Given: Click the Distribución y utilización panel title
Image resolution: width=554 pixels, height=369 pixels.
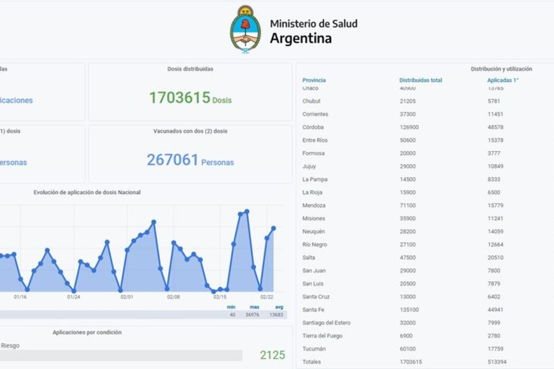Looking at the screenshot, I should coord(501,69).
